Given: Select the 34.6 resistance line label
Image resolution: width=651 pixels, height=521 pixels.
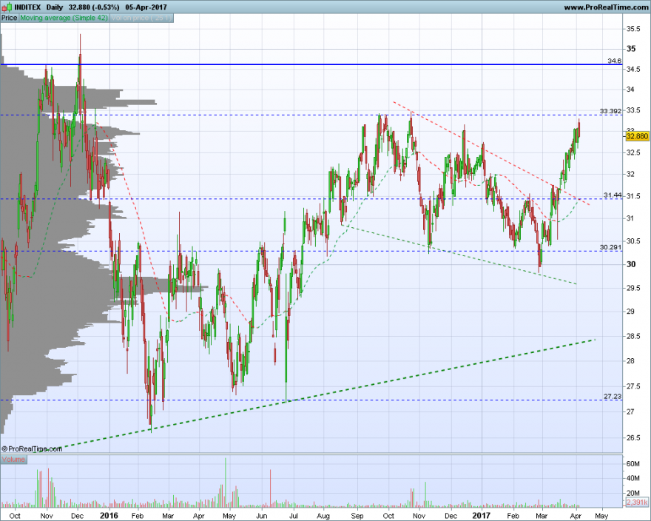Looking at the screenshot, I should (615, 61).
